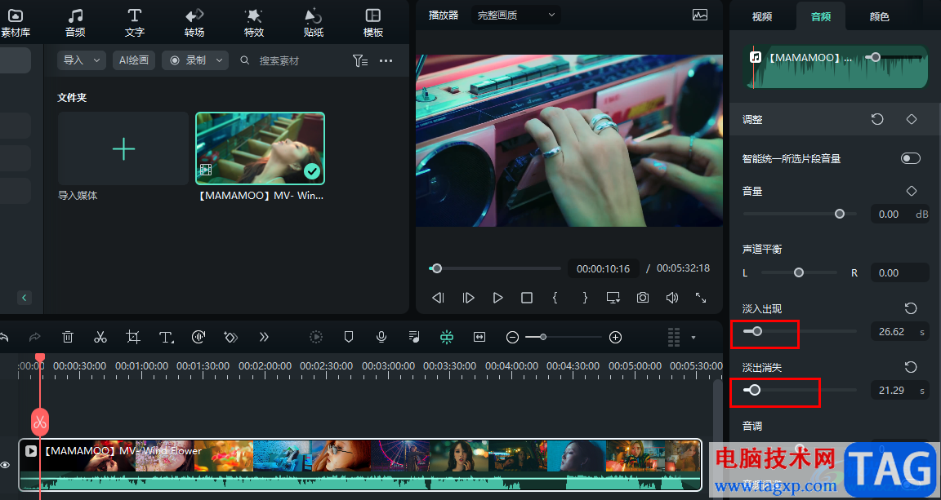Open the keyframe tool in timeline toolbar
The image size is (941, 500).
[231, 337]
